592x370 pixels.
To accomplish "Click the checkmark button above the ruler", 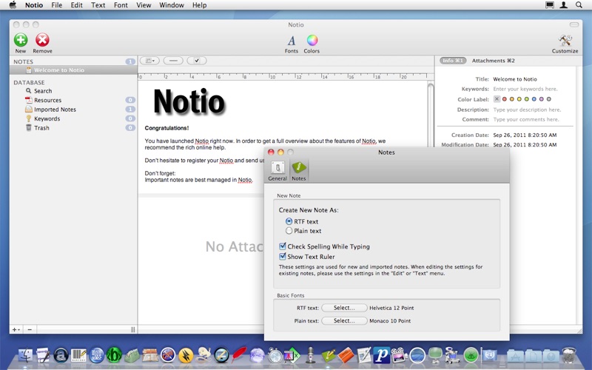I will click(197, 61).
